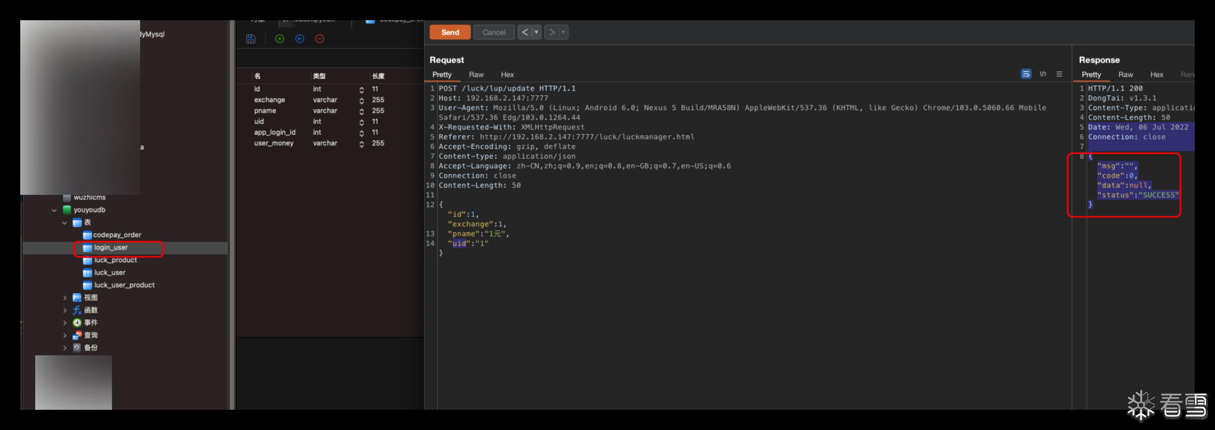1215x430 pixels.
Task: Open the type selector for the app_login_id field
Action: 362,133
